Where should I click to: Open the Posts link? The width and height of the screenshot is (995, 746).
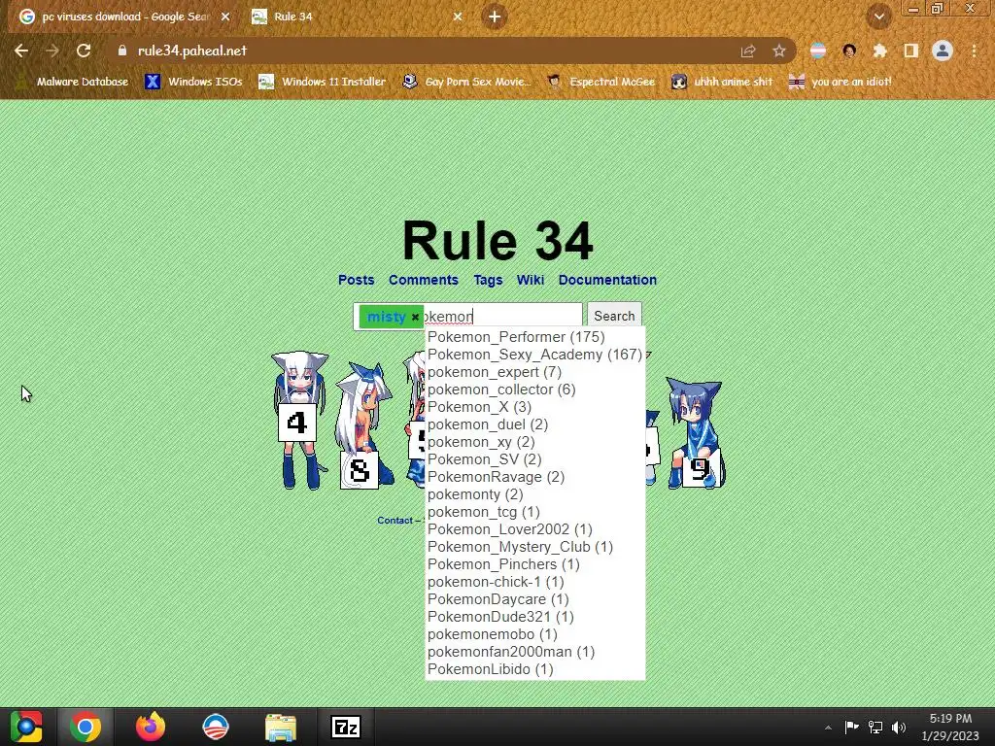[x=356, y=280]
